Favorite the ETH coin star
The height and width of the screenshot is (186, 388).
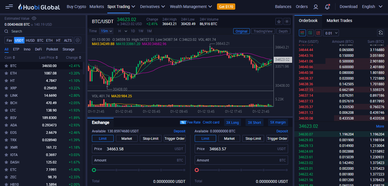(6, 73)
